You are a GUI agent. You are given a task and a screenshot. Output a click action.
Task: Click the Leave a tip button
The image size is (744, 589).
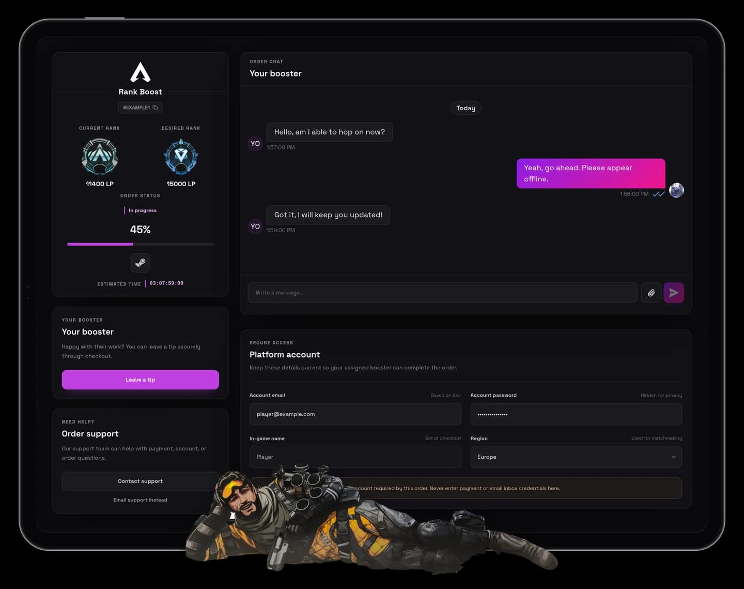(140, 380)
